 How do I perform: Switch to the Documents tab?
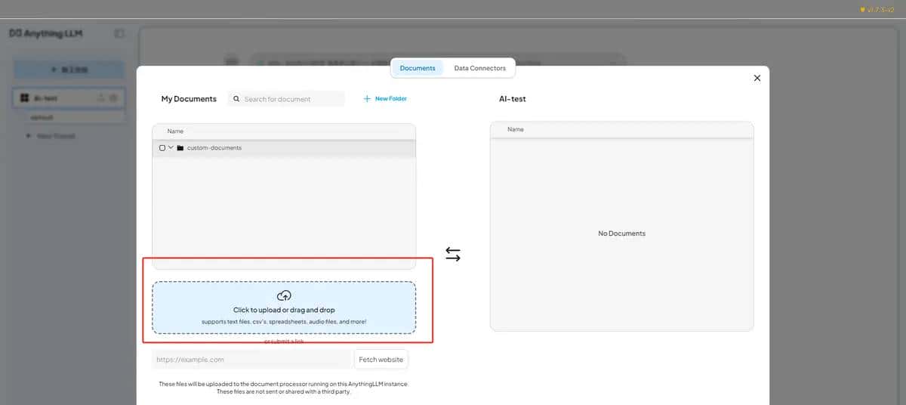click(418, 68)
